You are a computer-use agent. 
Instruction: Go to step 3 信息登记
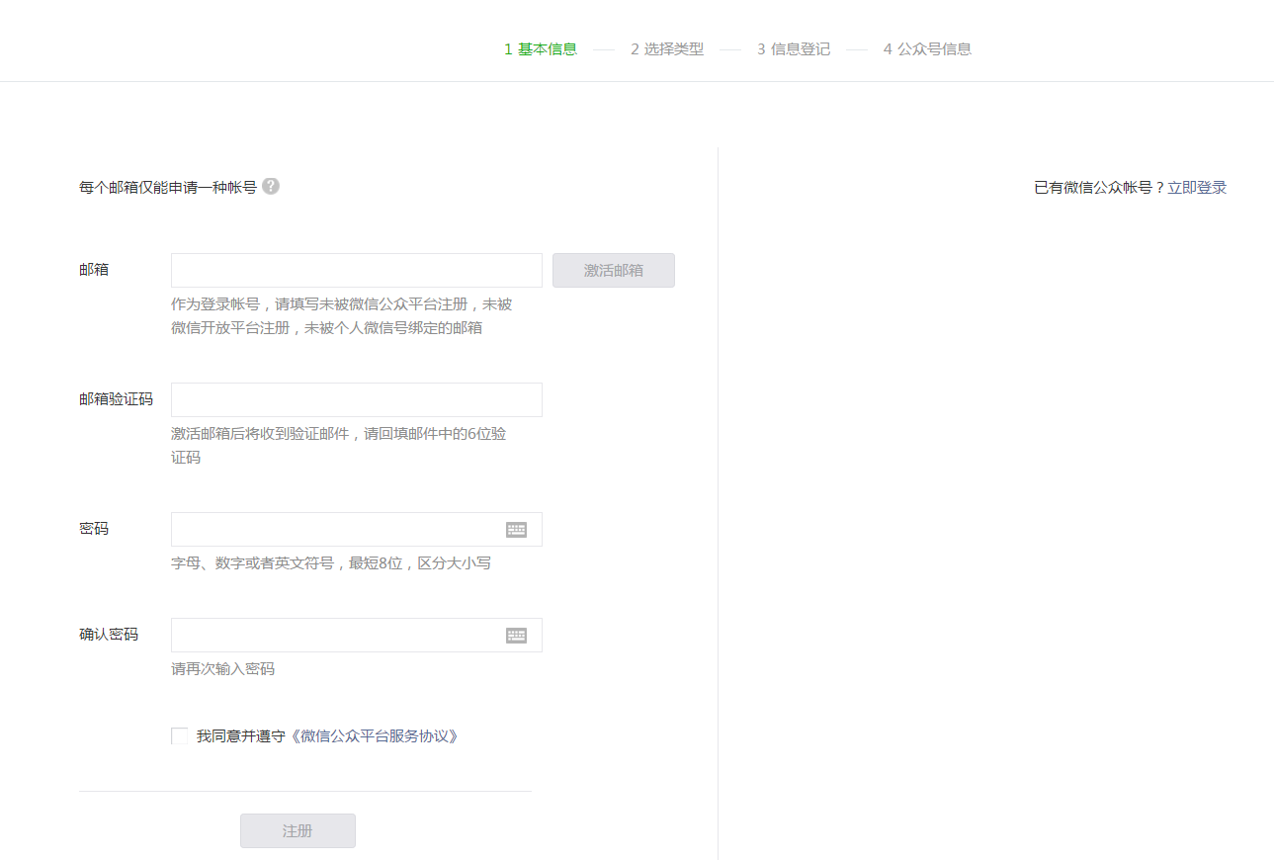point(794,49)
